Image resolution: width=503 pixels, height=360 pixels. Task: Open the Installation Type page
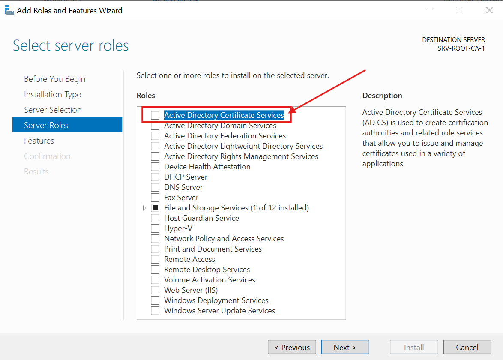[x=52, y=94]
